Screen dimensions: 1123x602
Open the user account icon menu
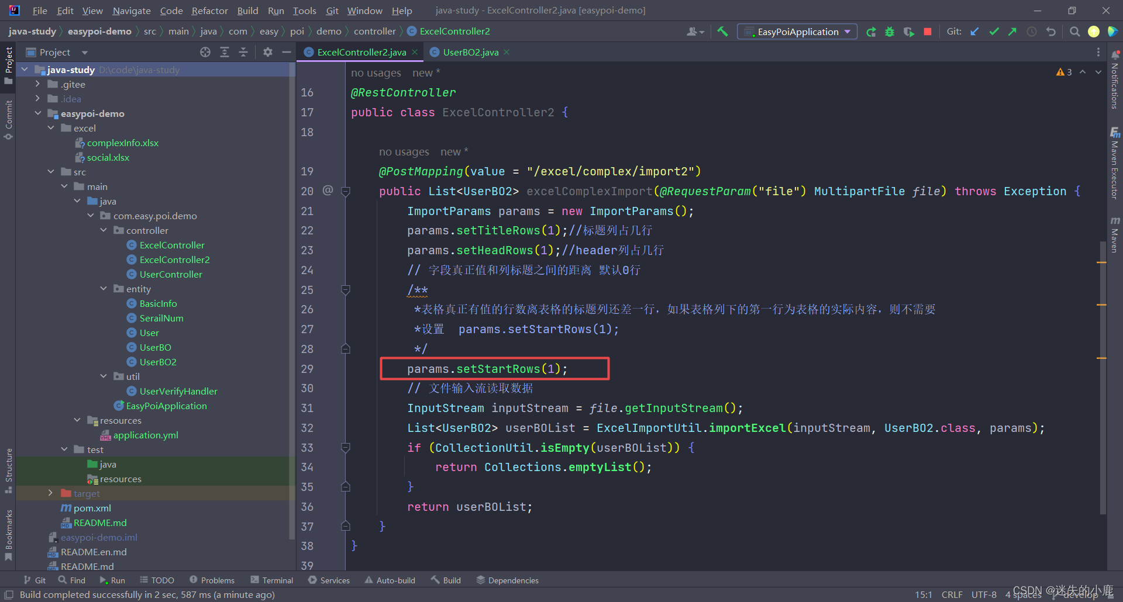pos(695,32)
